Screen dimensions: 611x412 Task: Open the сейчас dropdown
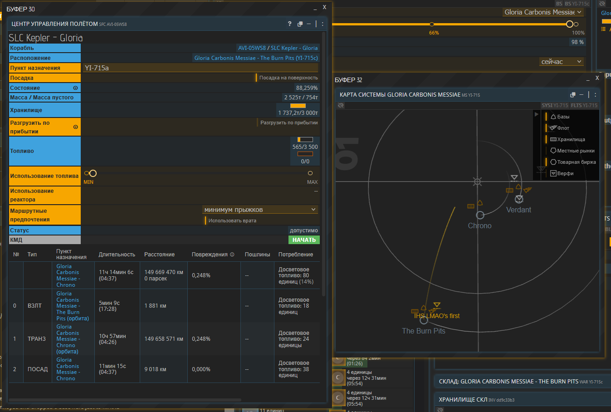tap(561, 62)
